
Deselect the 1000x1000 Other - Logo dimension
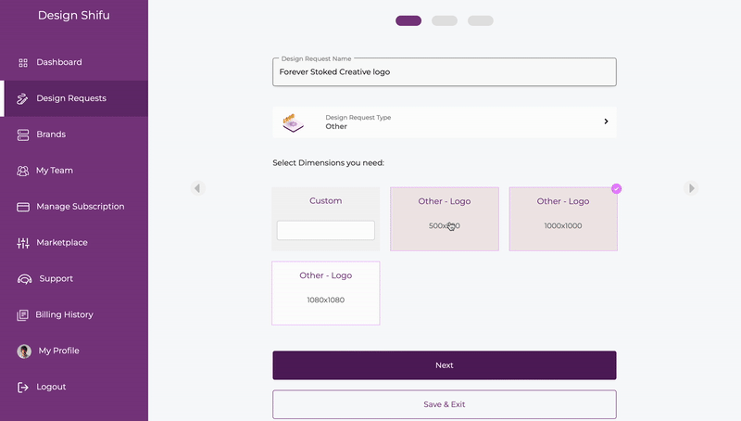pyautogui.click(x=563, y=219)
